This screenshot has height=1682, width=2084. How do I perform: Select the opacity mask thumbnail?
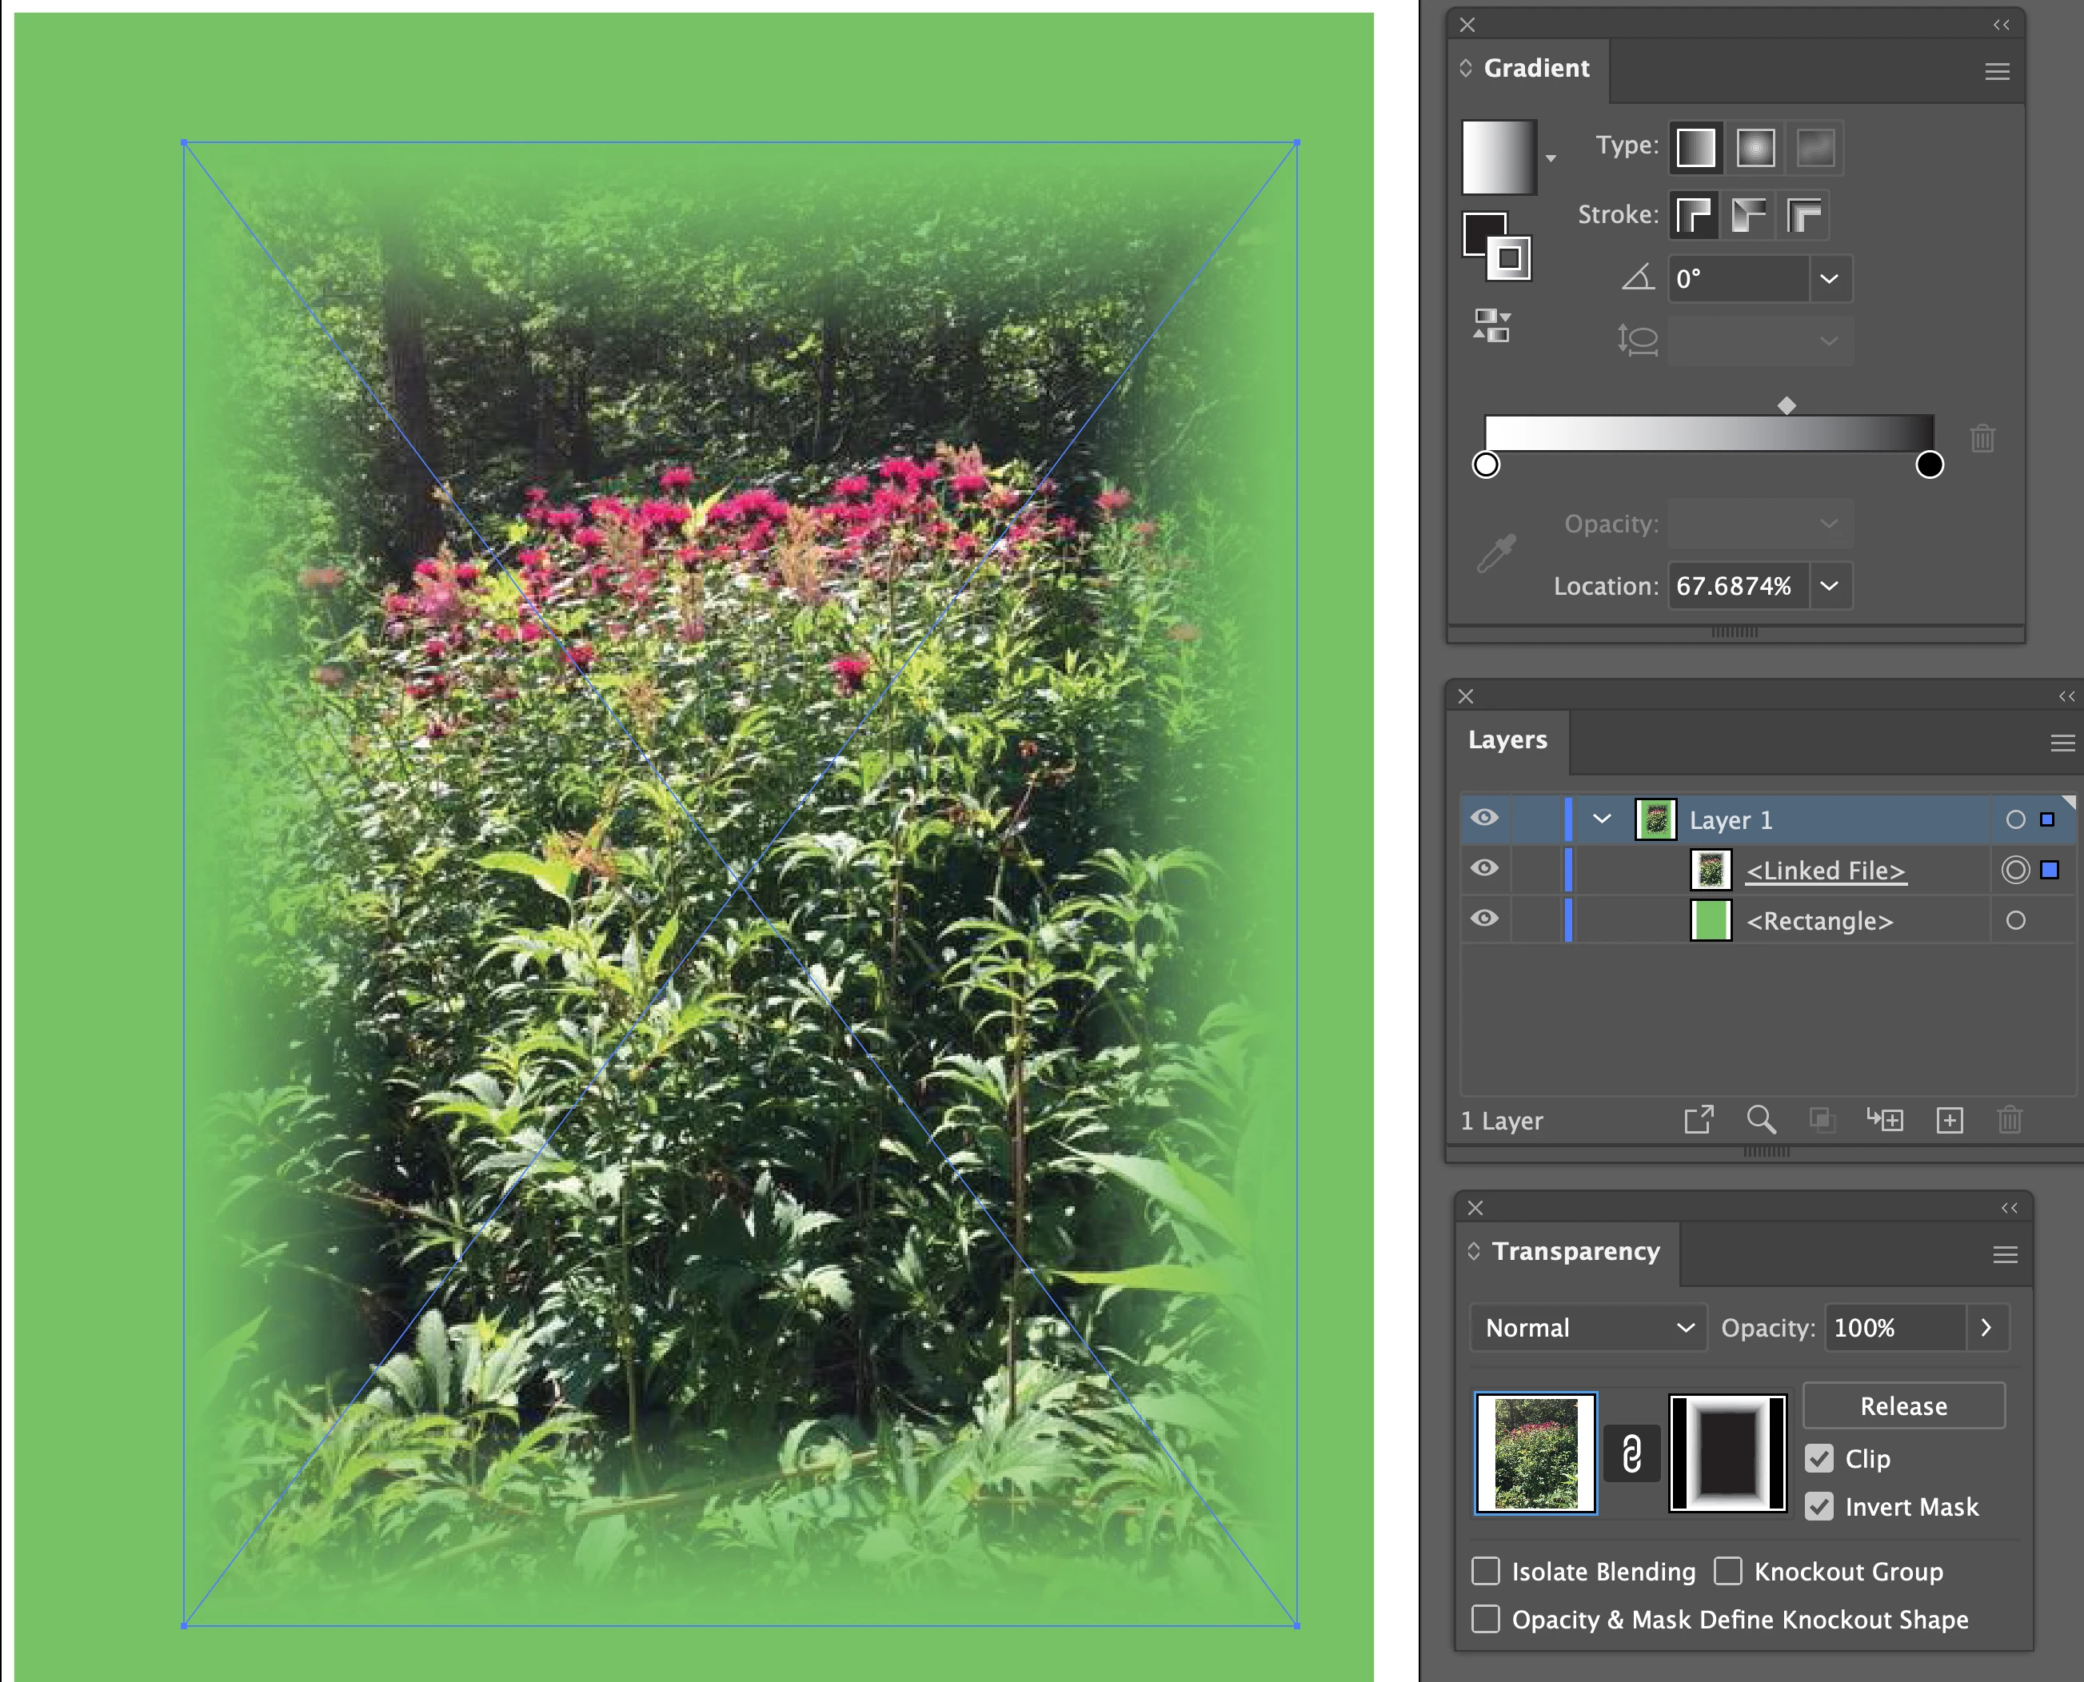click(1727, 1453)
